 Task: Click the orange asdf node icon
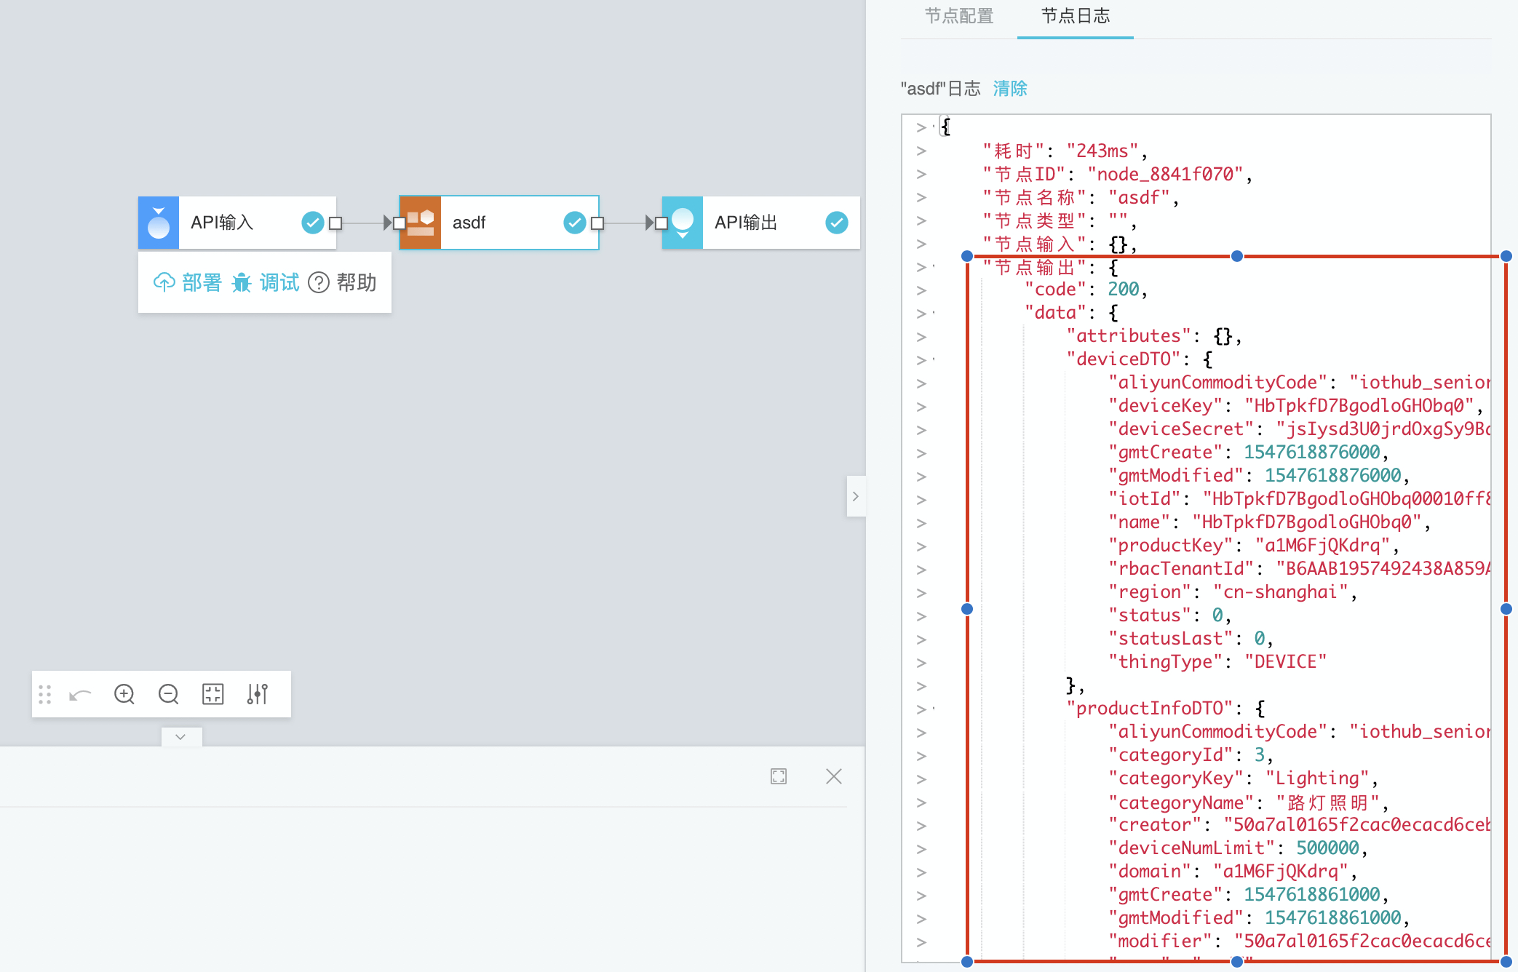(420, 223)
